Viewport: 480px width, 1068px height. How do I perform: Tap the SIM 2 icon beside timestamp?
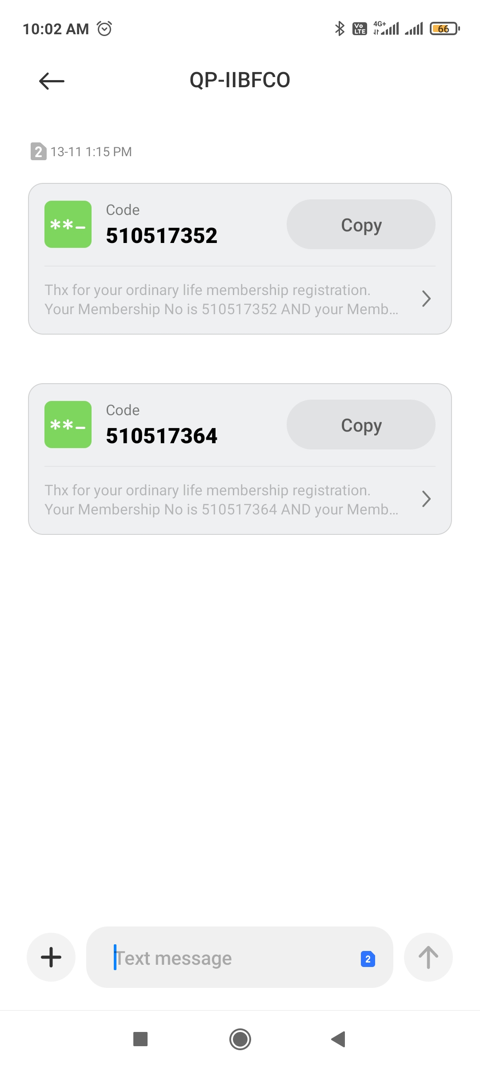[38, 152]
